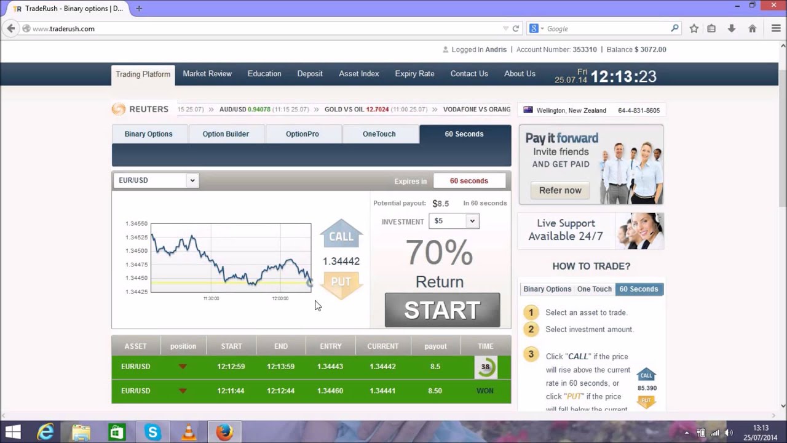Image resolution: width=787 pixels, height=443 pixels.
Task: Open the search engine selector dropdown
Action: [536, 28]
